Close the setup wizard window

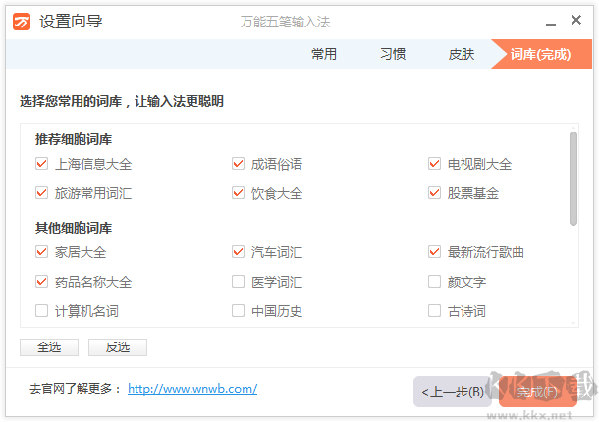pyautogui.click(x=576, y=20)
